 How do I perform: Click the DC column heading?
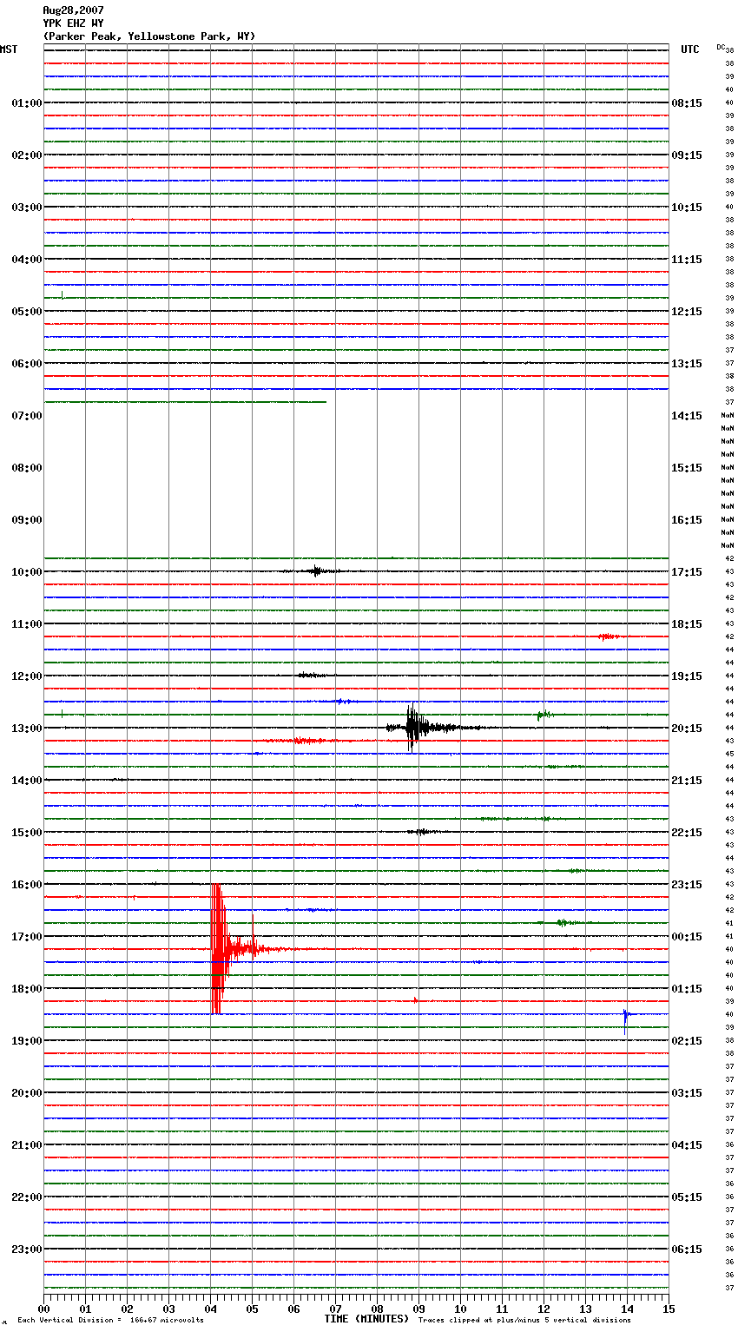pos(721,46)
